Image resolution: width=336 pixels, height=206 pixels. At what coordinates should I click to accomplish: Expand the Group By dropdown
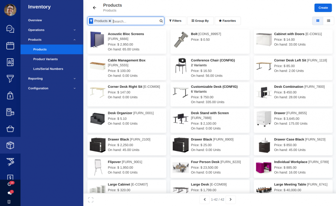tap(200, 21)
